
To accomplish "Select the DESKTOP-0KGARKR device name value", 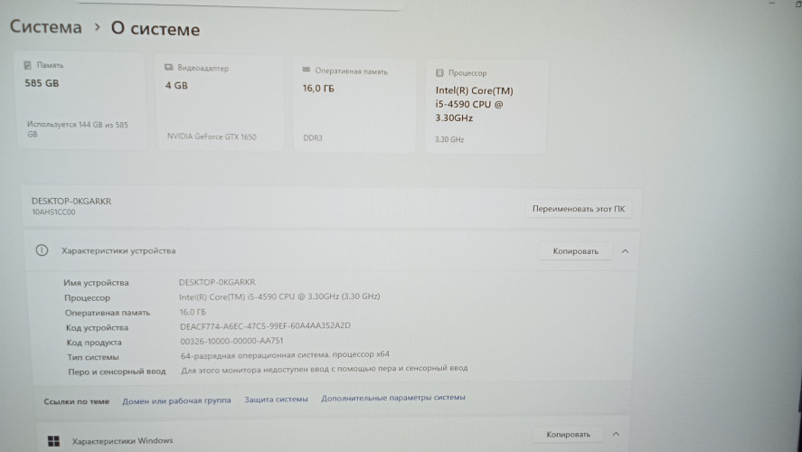I will tap(217, 282).
